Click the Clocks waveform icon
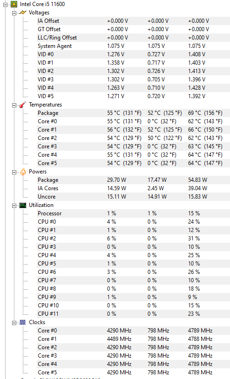The image size is (230, 379). (x=23, y=322)
